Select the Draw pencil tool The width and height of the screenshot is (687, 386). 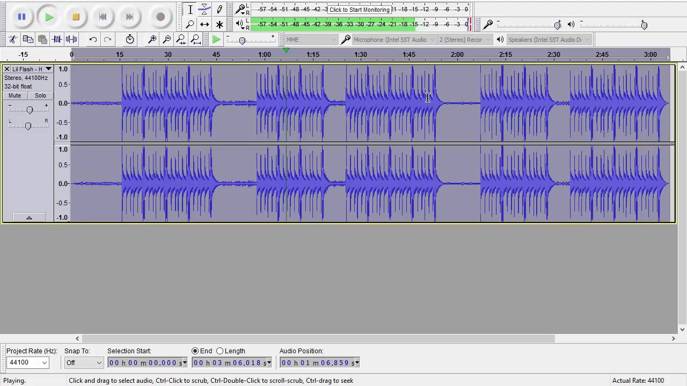pos(219,9)
